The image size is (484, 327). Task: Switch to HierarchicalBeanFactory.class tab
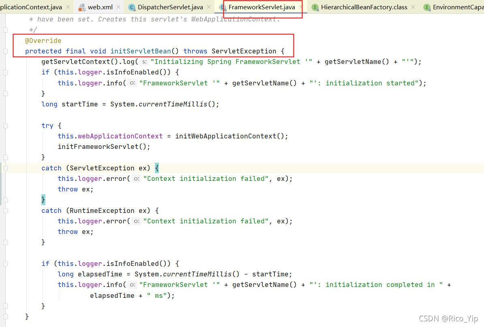[364, 7]
